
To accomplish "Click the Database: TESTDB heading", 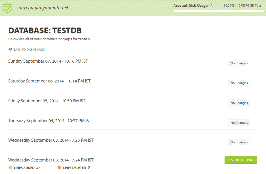I will pyautogui.click(x=45, y=30).
